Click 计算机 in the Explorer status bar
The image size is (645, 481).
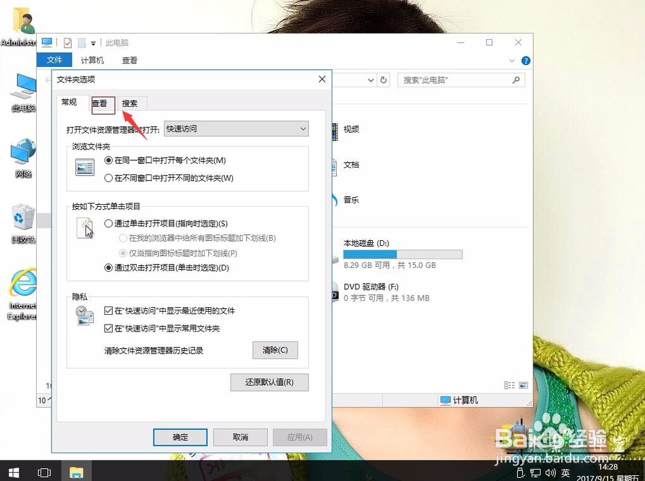click(459, 400)
